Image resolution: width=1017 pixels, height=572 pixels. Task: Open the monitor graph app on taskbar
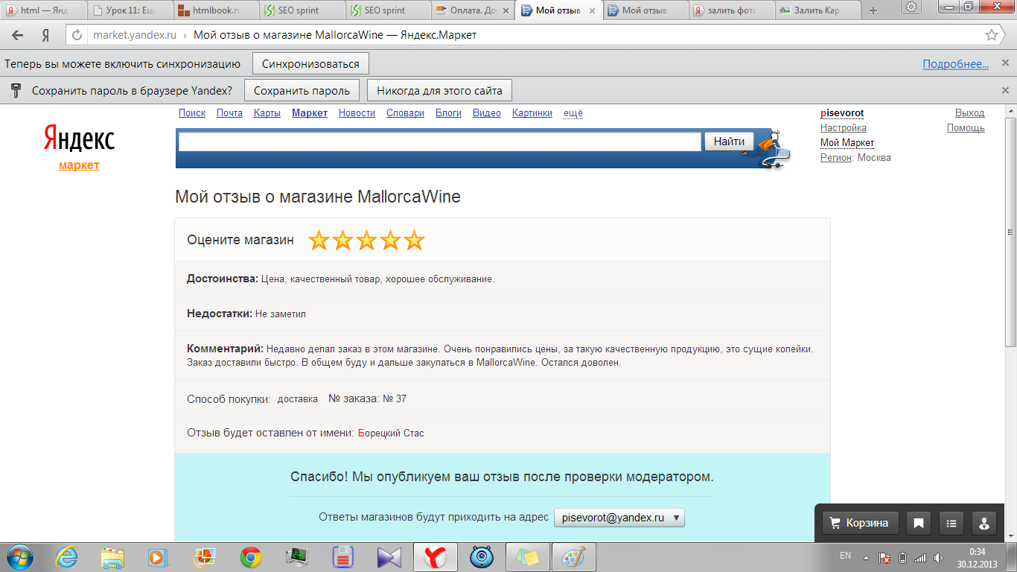[x=296, y=557]
